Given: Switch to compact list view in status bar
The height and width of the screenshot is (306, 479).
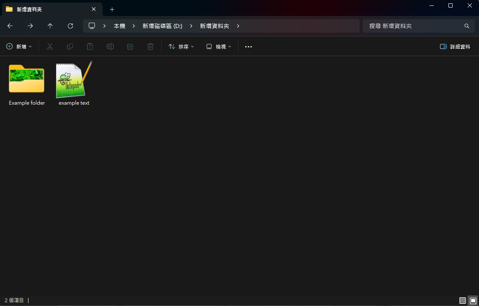Looking at the screenshot, I should point(462,300).
